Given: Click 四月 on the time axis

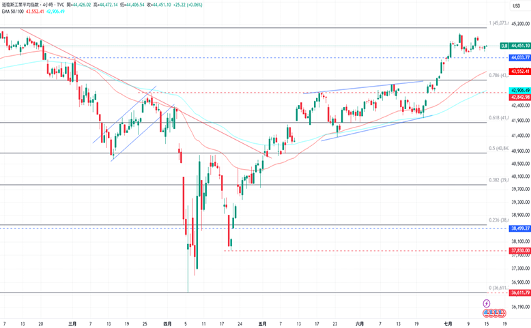Looking at the screenshot, I should [167, 324].
